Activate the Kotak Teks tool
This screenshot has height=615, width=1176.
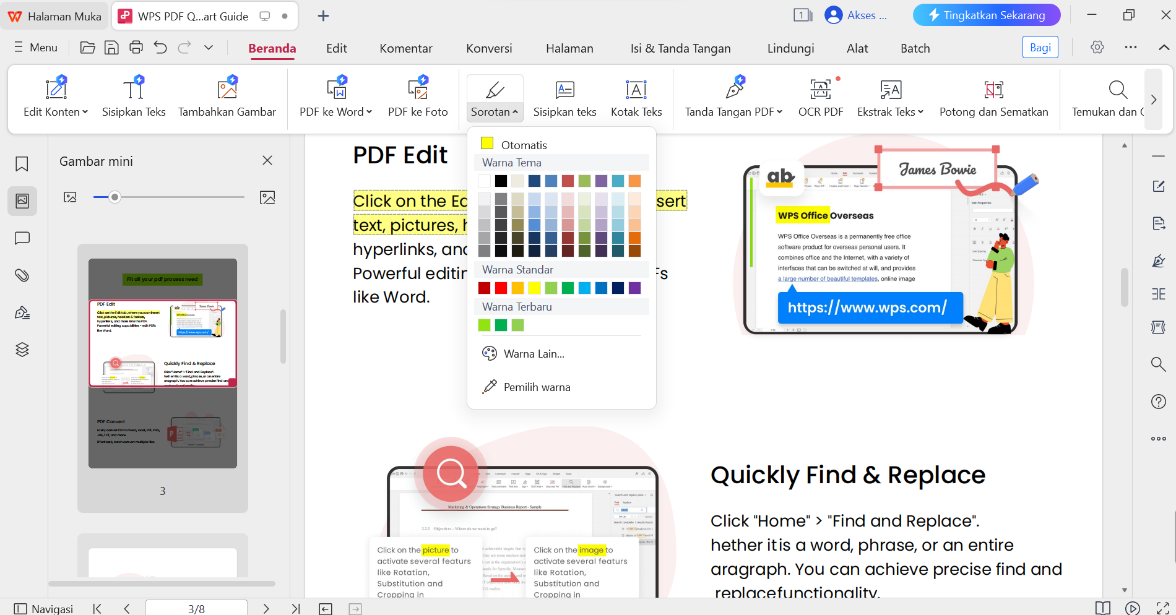tap(636, 98)
